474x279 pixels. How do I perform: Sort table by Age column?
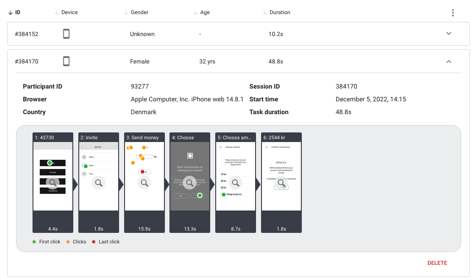point(202,12)
